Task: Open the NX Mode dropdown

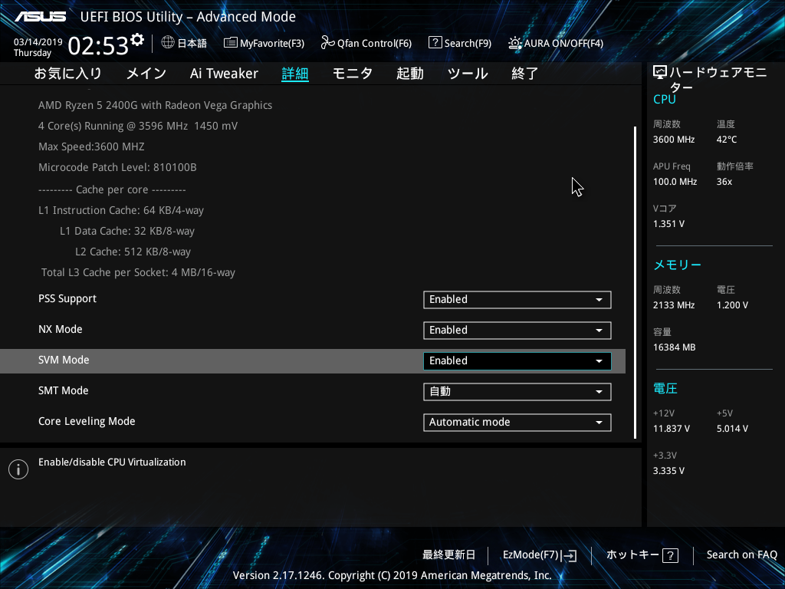Action: (x=517, y=330)
